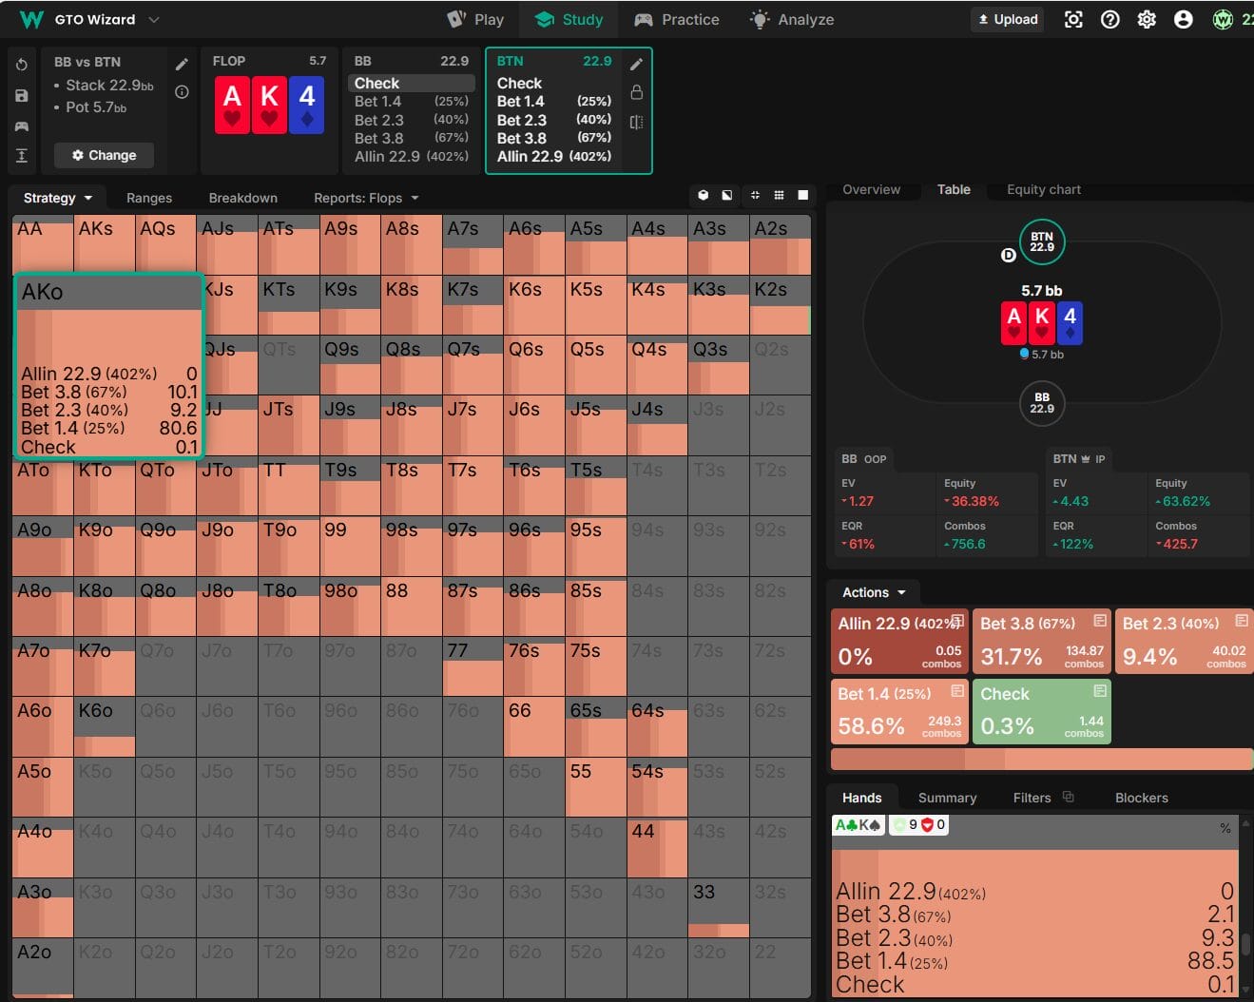
Task: Open the Actions dropdown
Action: (x=874, y=592)
